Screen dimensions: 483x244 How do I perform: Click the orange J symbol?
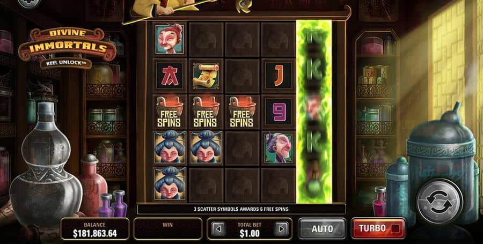coord(279,76)
